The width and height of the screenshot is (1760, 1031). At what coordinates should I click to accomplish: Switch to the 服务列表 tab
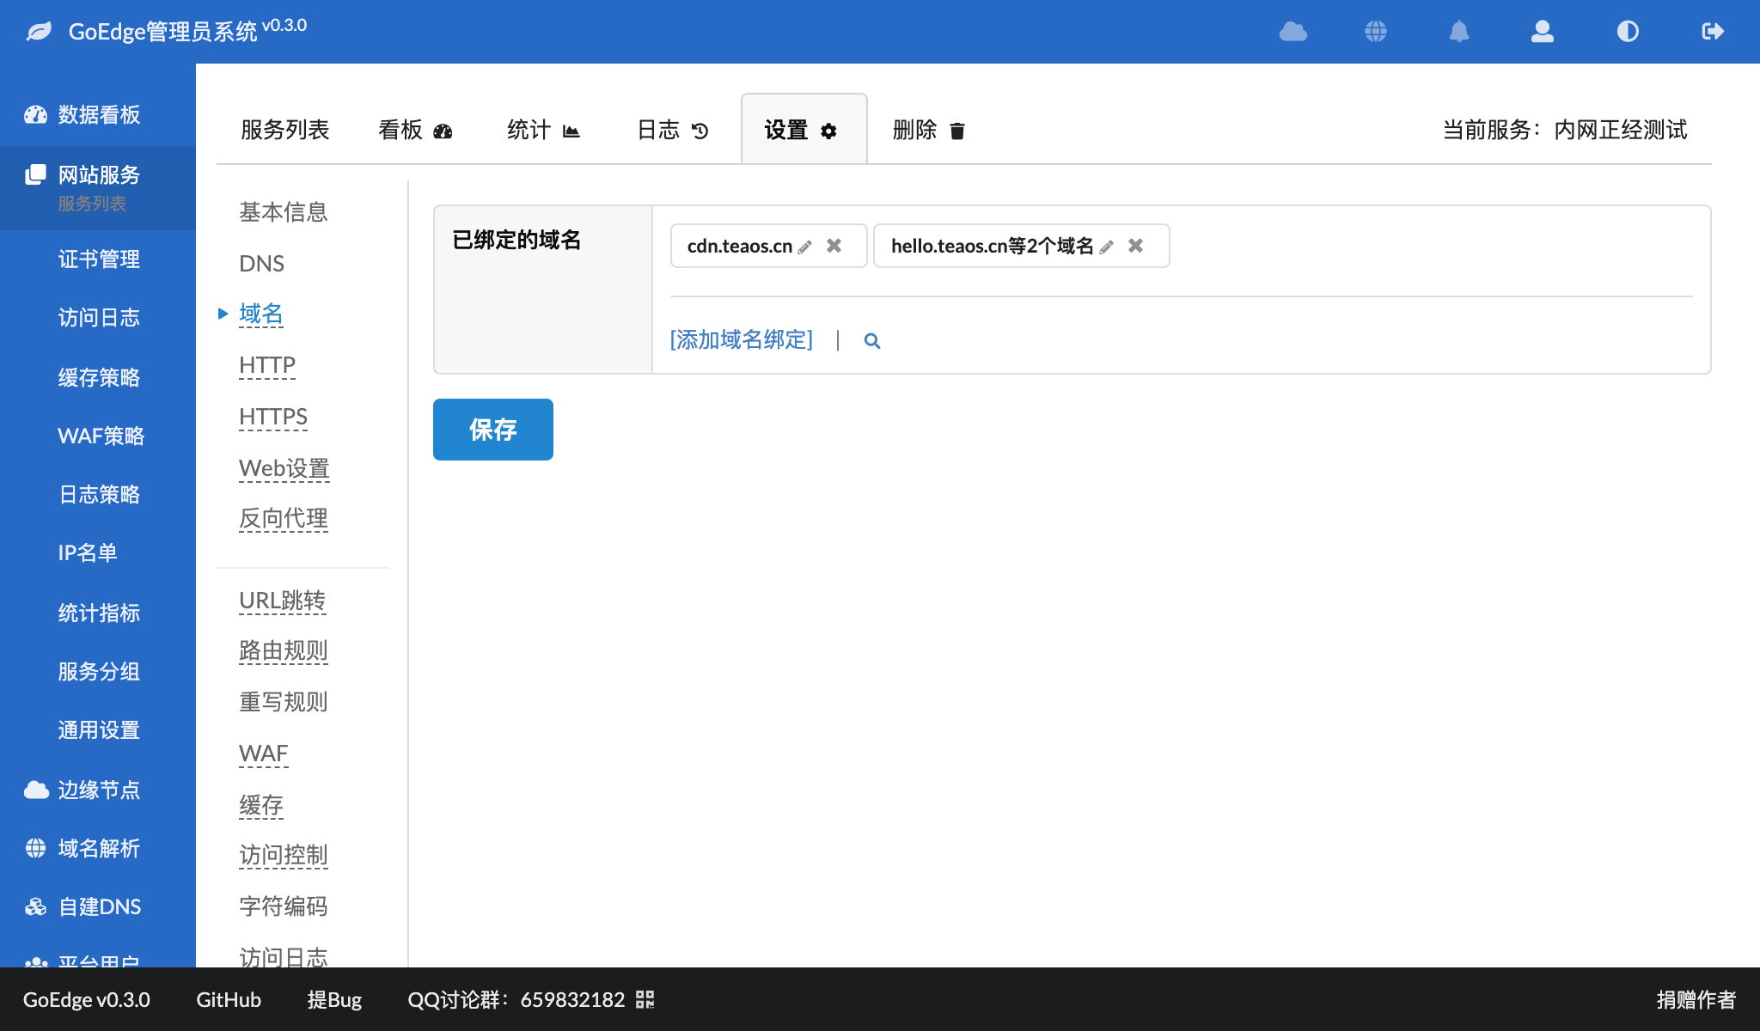tap(285, 130)
